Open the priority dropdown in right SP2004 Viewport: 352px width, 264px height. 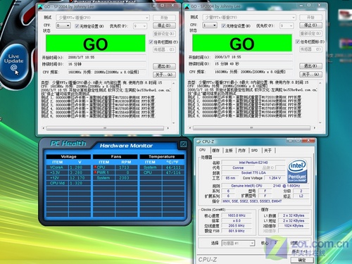[x=287, y=25]
